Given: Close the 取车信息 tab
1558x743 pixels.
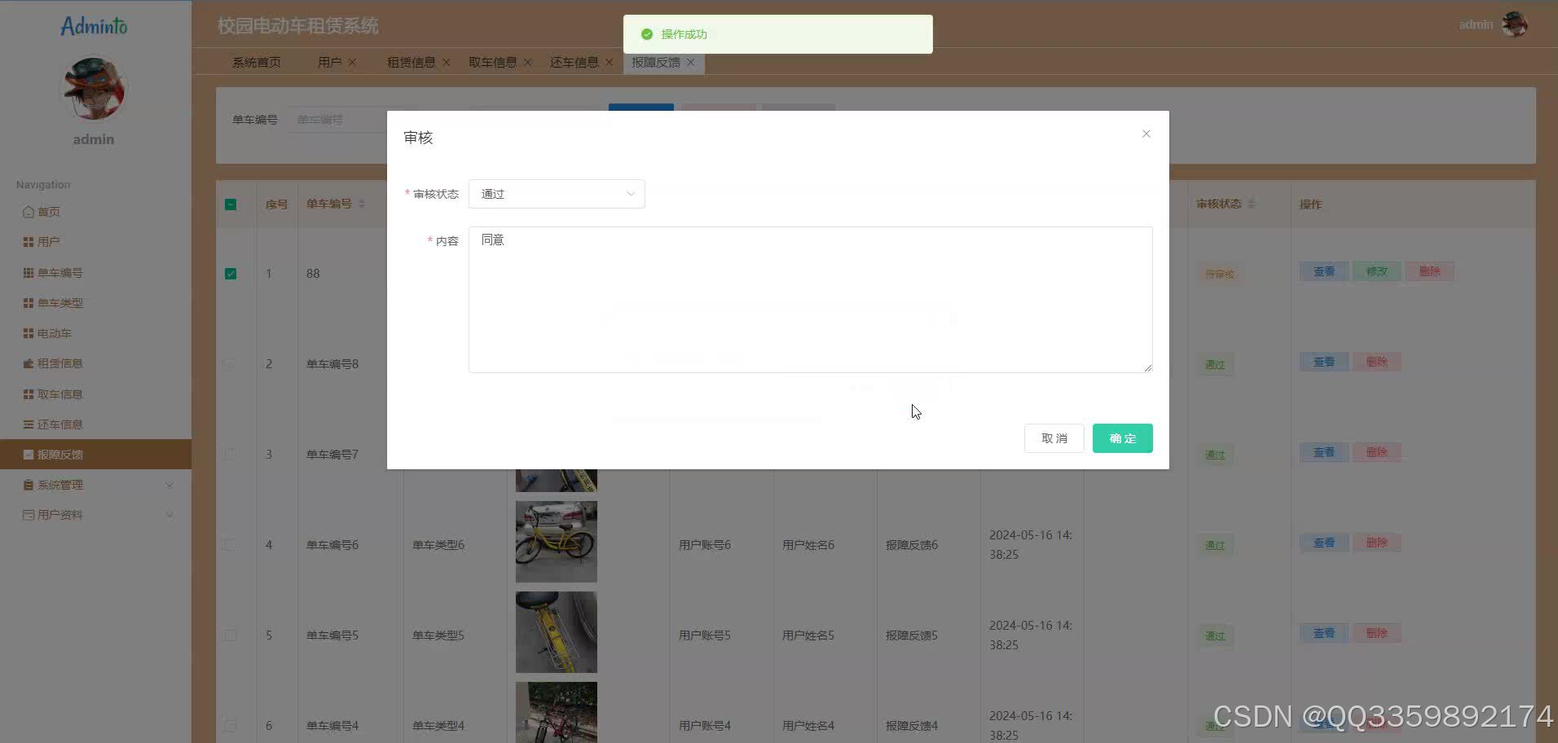Looking at the screenshot, I should (x=527, y=63).
